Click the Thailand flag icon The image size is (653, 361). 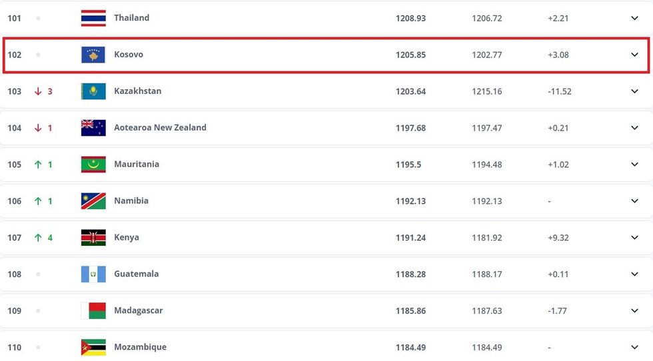tap(93, 18)
